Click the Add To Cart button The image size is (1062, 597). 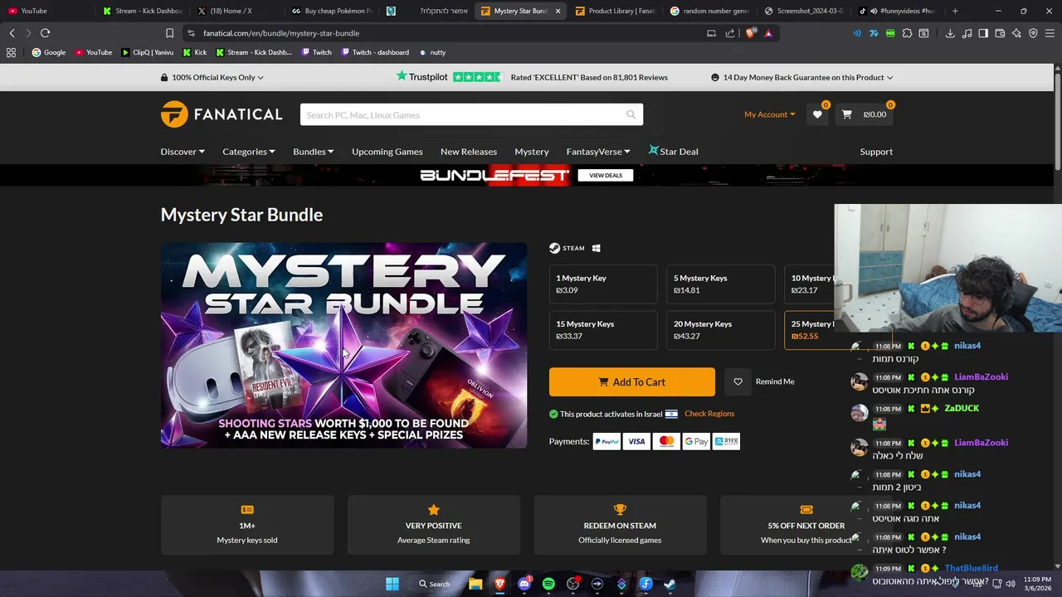click(631, 382)
